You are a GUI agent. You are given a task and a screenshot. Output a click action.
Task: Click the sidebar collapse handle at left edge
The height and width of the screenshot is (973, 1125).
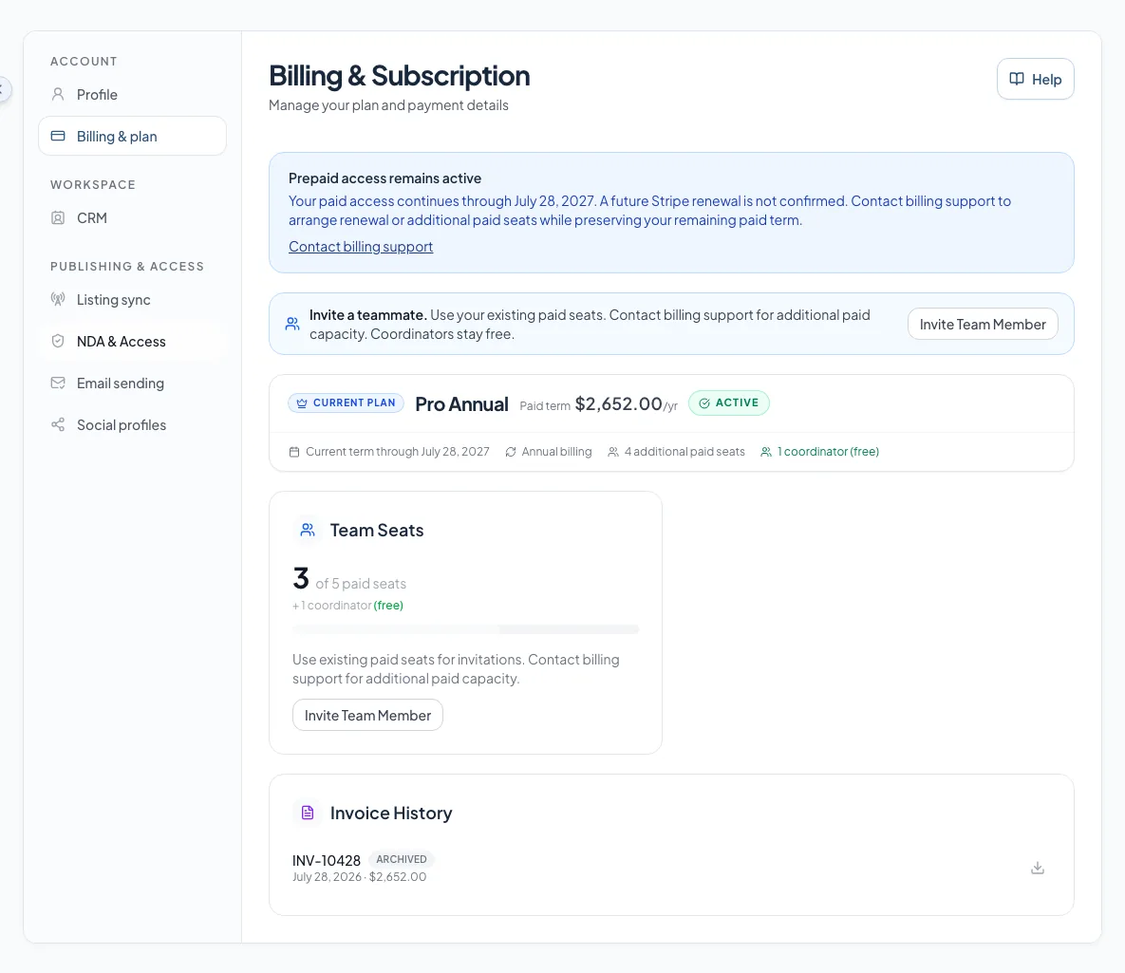pyautogui.click(x=4, y=89)
